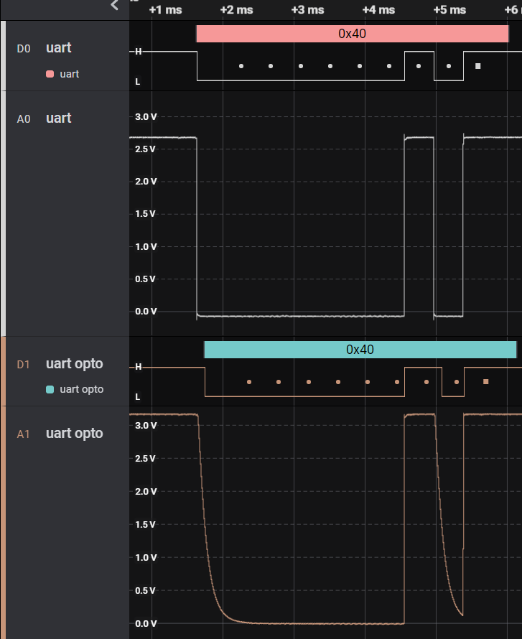This screenshot has height=639, width=522.
Task: Click the white square stop-bit marker on D0
Action: click(478, 66)
